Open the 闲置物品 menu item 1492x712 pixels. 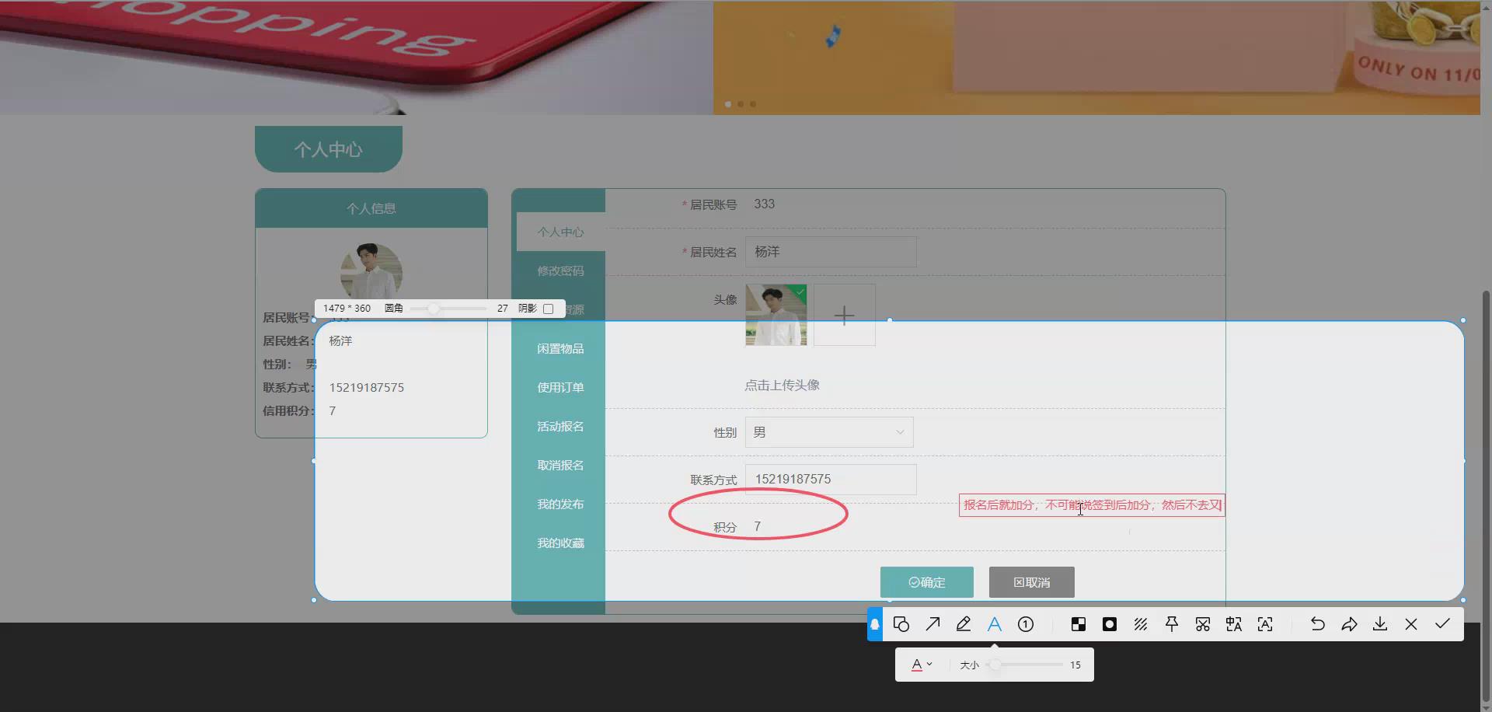click(560, 348)
